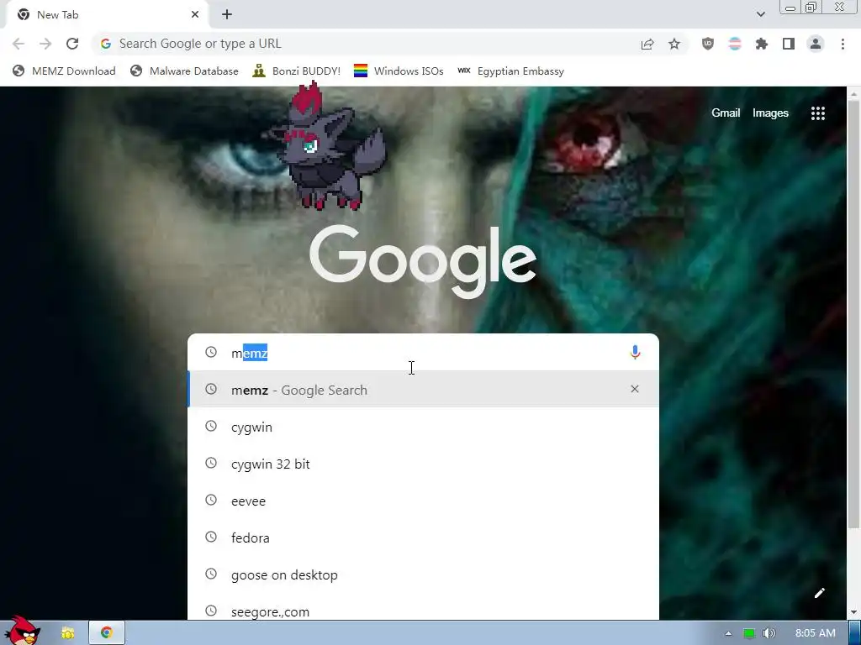
Task: Select the 'cygwin' suggestion
Action: [x=423, y=427]
